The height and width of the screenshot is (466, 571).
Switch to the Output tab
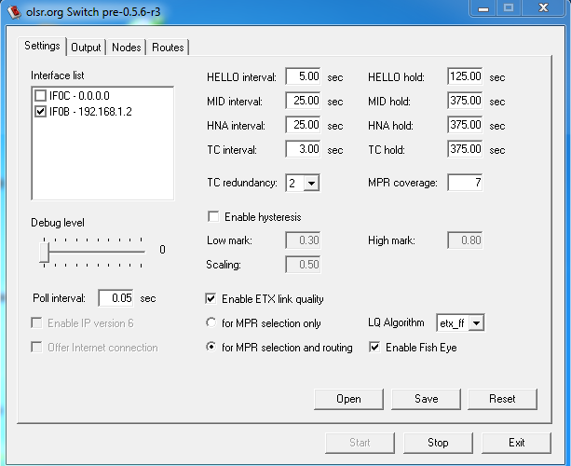click(86, 48)
